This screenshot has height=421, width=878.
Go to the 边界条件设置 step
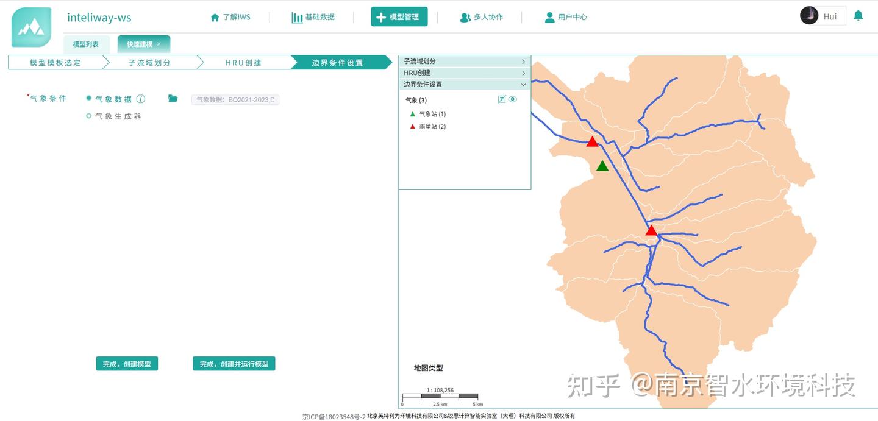point(337,63)
